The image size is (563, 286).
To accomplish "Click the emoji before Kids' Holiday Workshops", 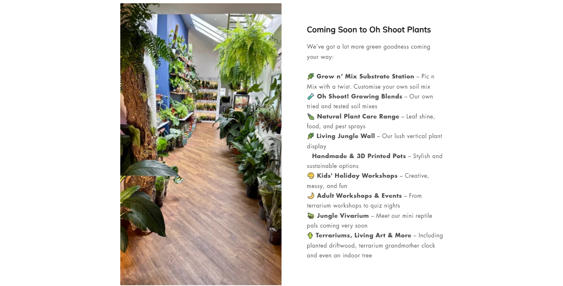I will click(311, 176).
